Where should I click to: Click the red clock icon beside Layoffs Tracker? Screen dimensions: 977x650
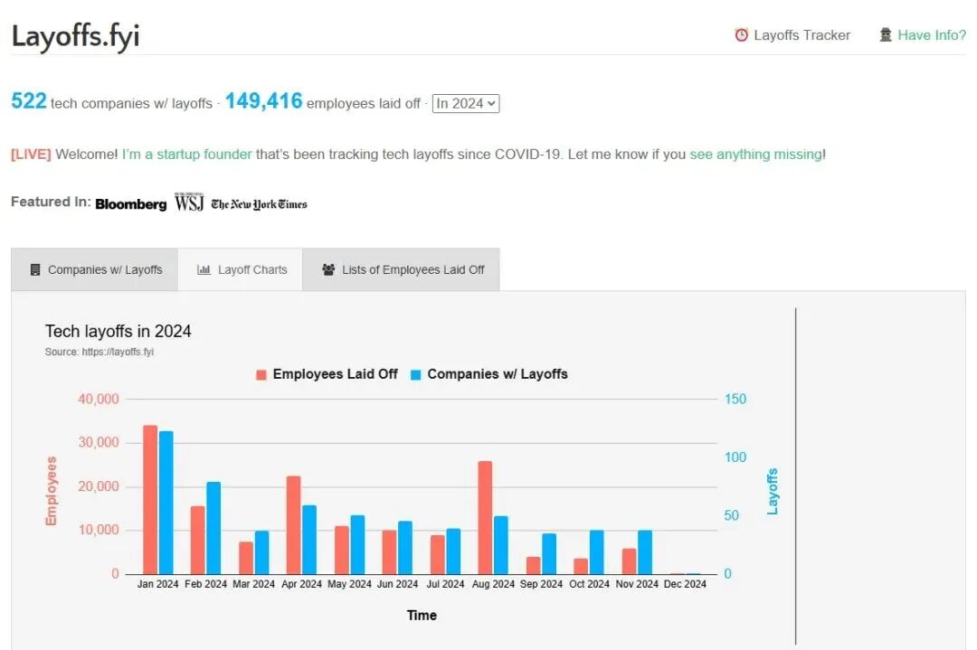coord(741,35)
